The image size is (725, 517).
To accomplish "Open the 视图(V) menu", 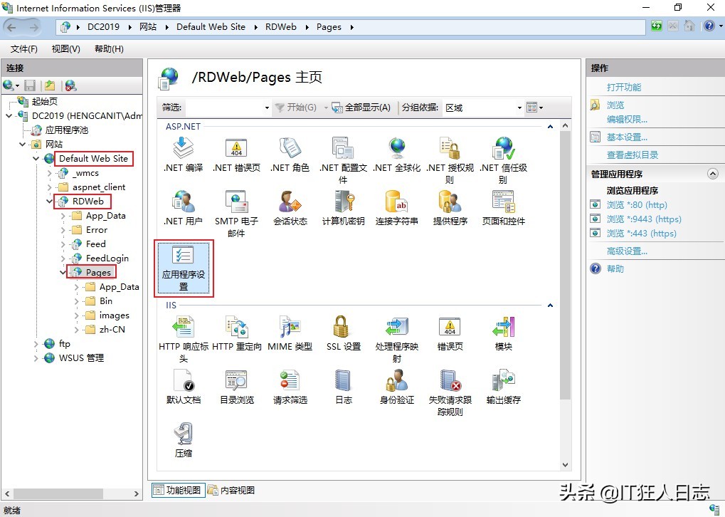I will 65,49.
